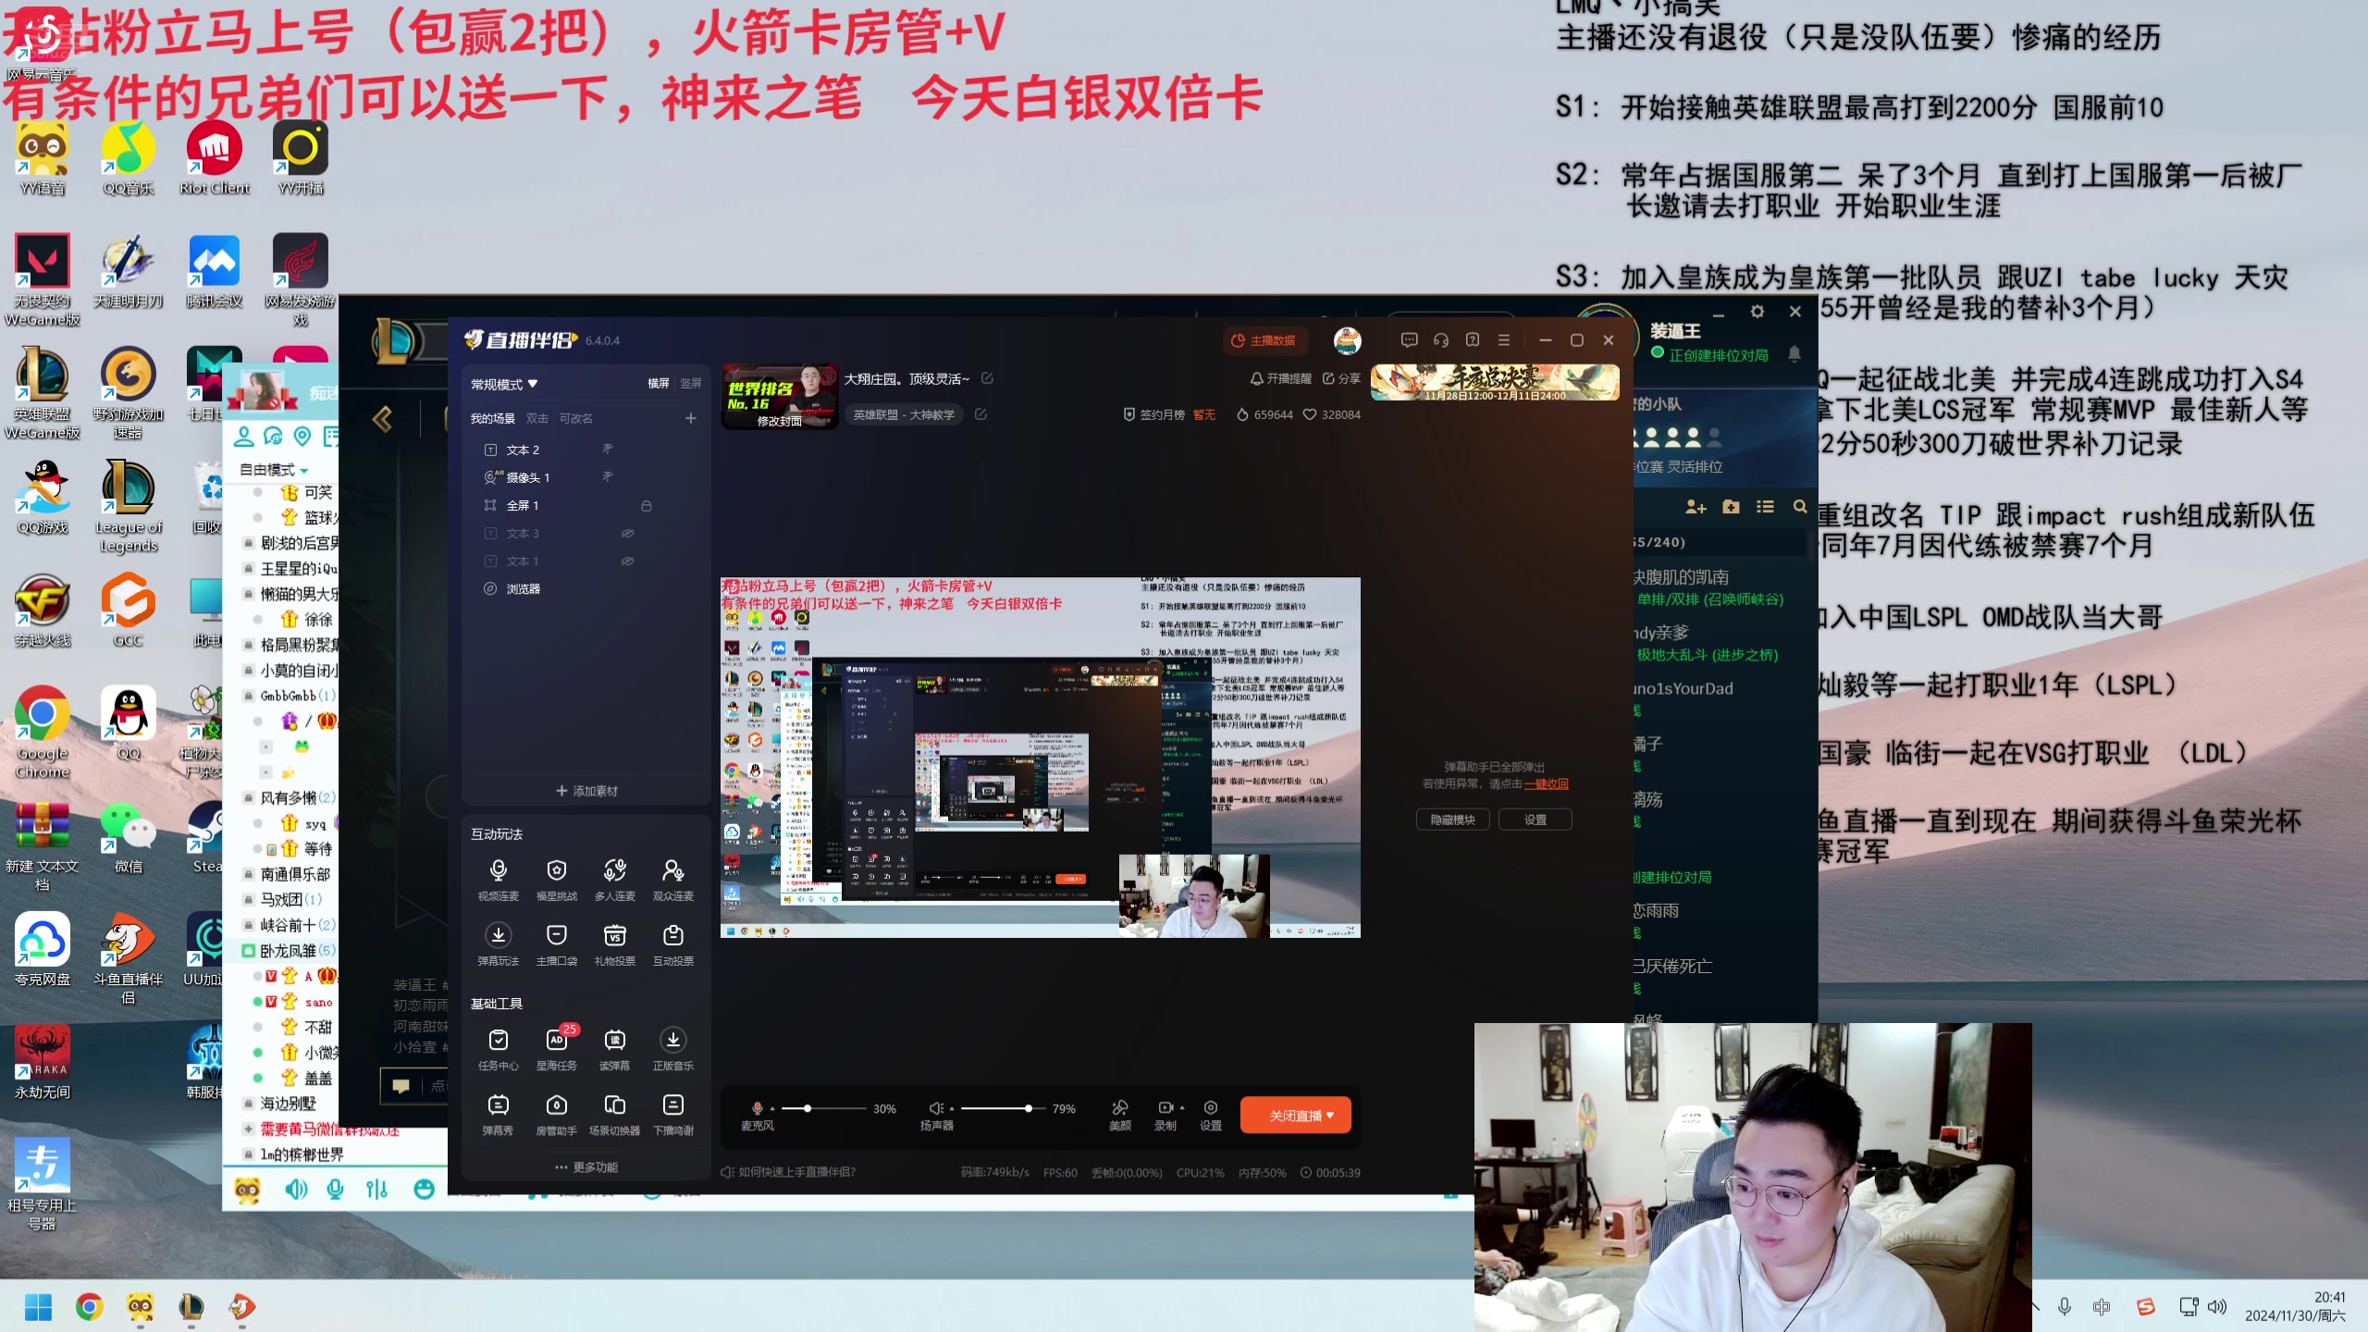Click 关闭直播 end stream button
The height and width of the screenshot is (1332, 2368).
pyautogui.click(x=1295, y=1114)
